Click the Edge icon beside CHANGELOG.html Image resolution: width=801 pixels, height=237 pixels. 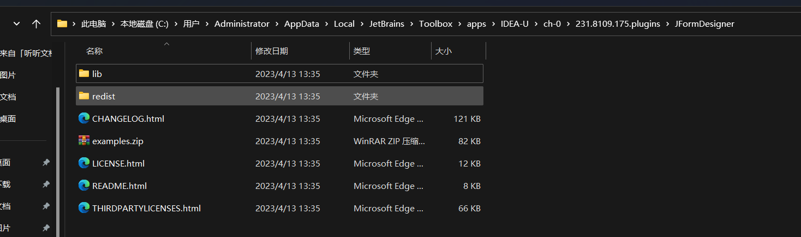tap(84, 118)
